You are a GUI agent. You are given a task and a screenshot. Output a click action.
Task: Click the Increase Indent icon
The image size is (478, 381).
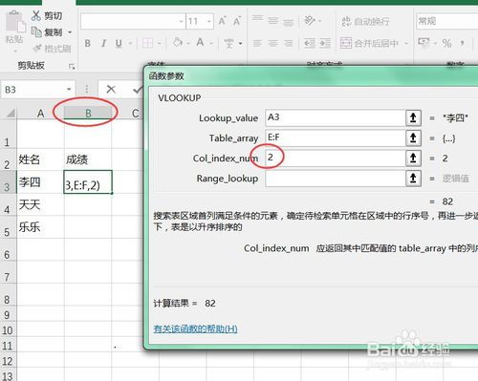[325, 43]
